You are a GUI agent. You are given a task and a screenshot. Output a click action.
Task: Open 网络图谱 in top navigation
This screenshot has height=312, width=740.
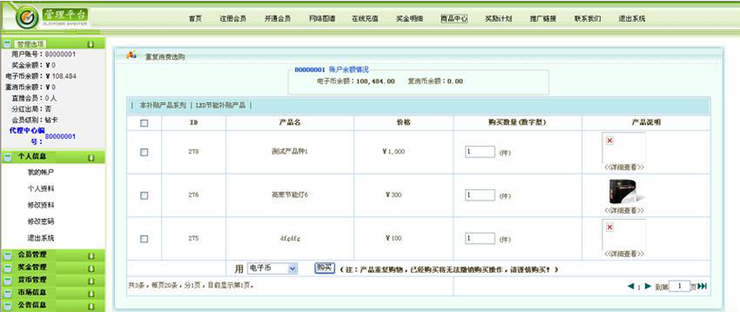[x=322, y=19]
